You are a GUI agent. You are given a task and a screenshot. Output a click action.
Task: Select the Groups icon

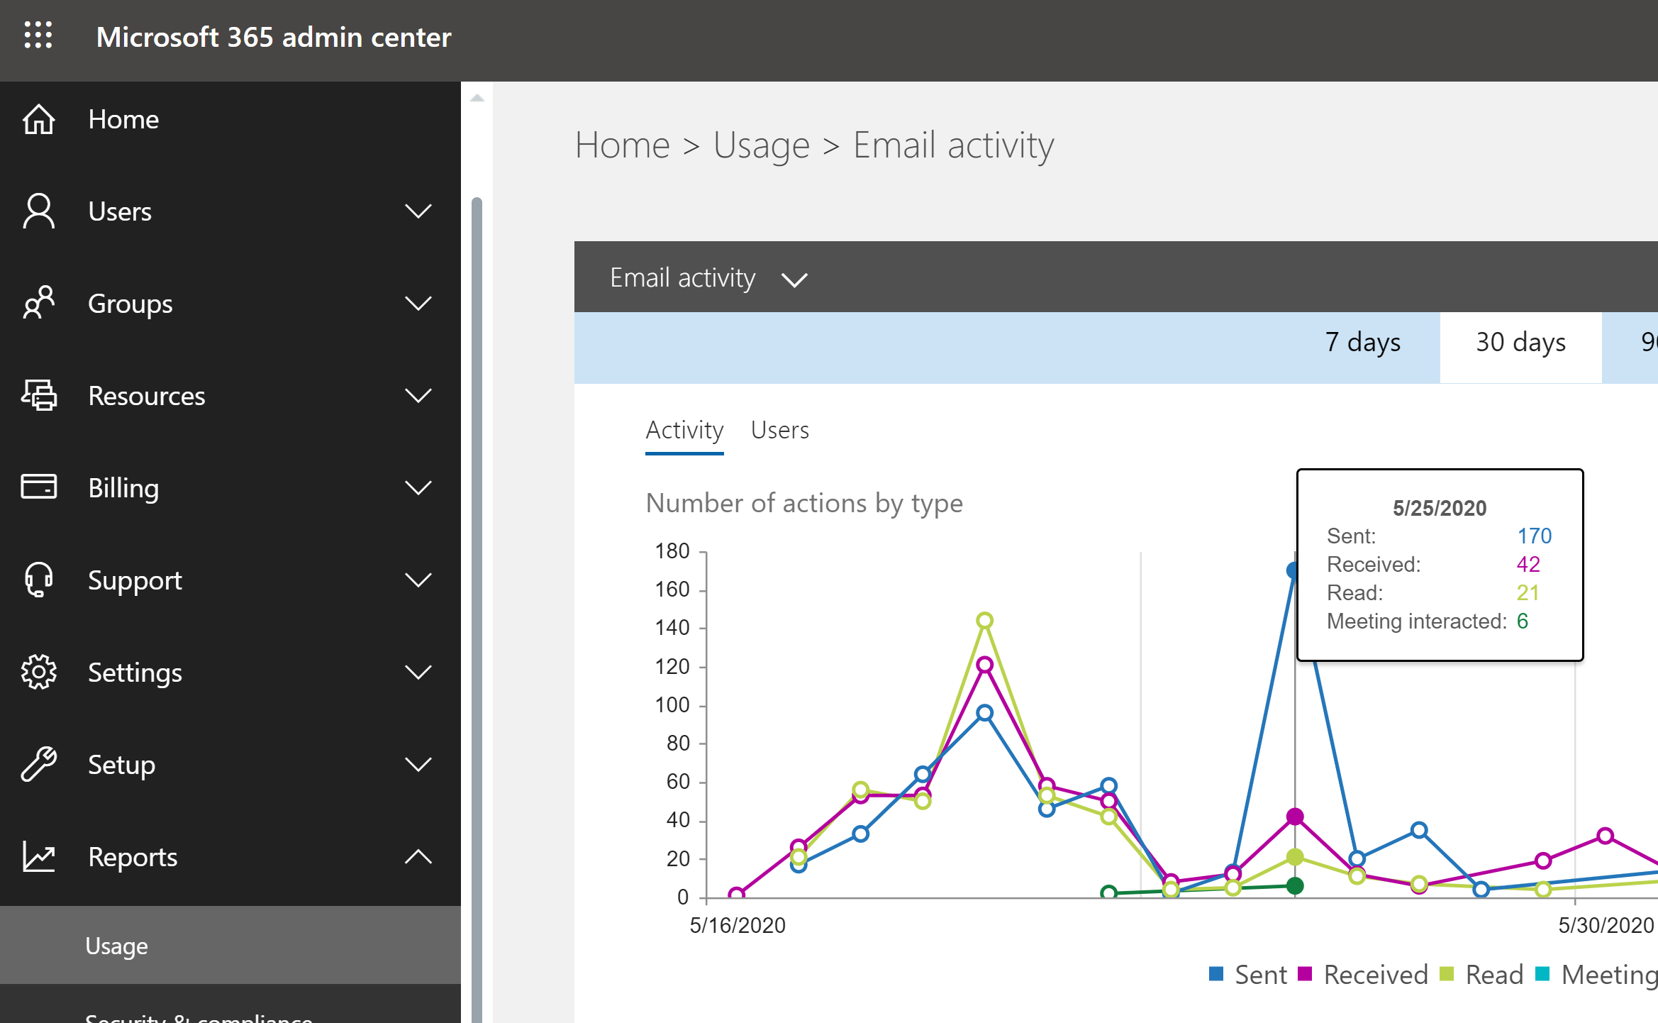(38, 303)
